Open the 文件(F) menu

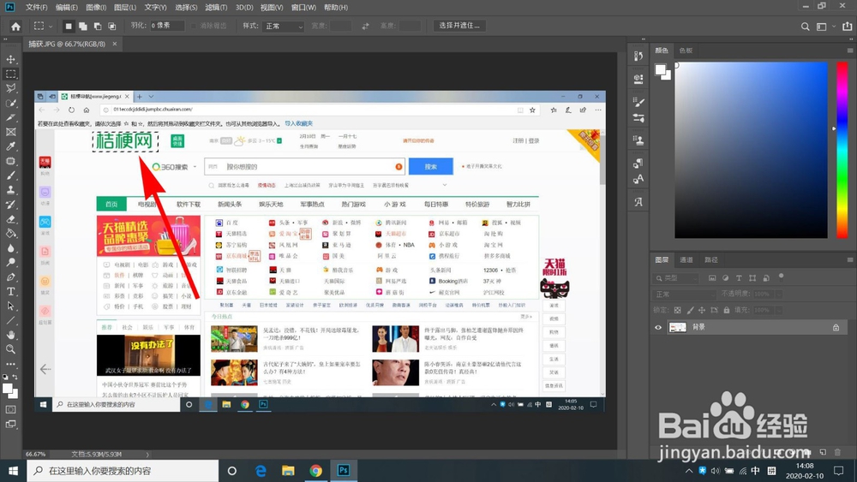click(36, 7)
